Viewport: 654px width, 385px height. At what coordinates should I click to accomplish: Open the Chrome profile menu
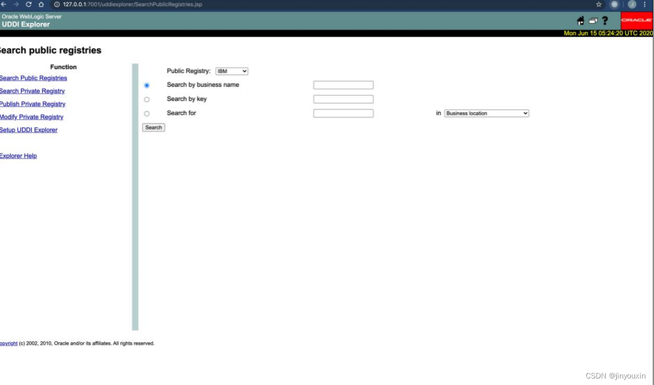point(632,4)
